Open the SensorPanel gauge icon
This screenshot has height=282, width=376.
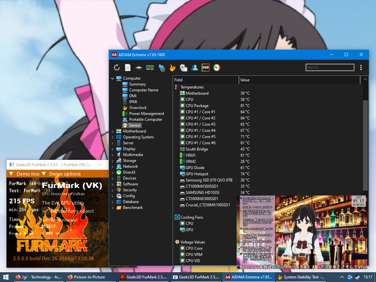tap(216, 68)
